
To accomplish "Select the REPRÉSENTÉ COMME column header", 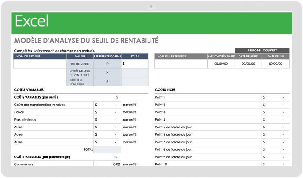I will coord(107,56).
